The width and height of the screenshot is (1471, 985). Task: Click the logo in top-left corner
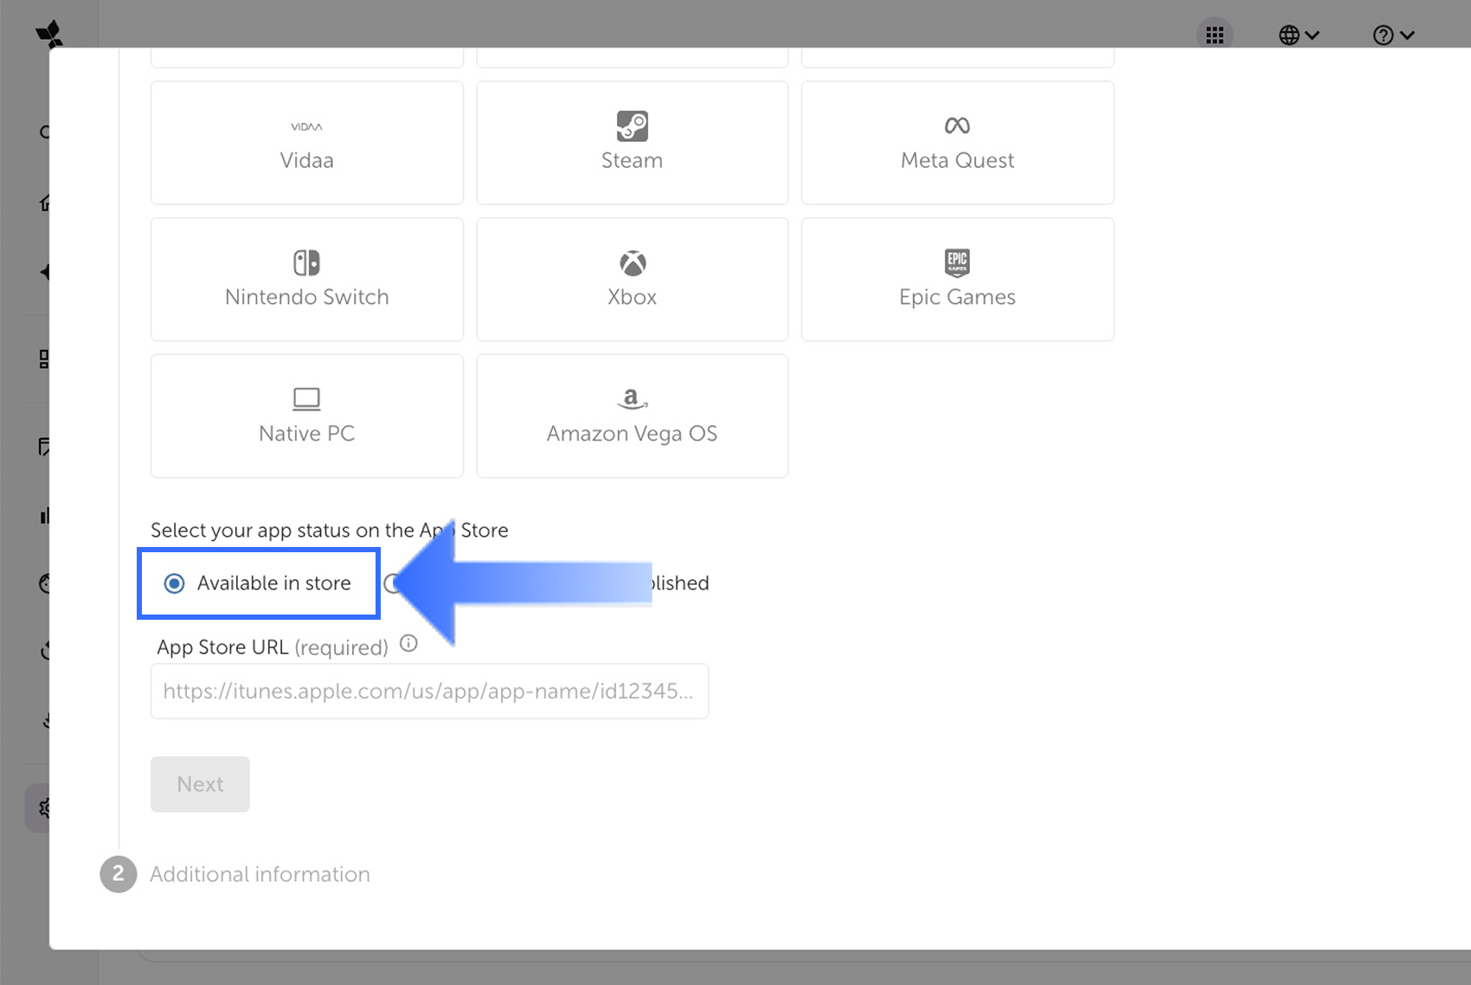(x=48, y=35)
